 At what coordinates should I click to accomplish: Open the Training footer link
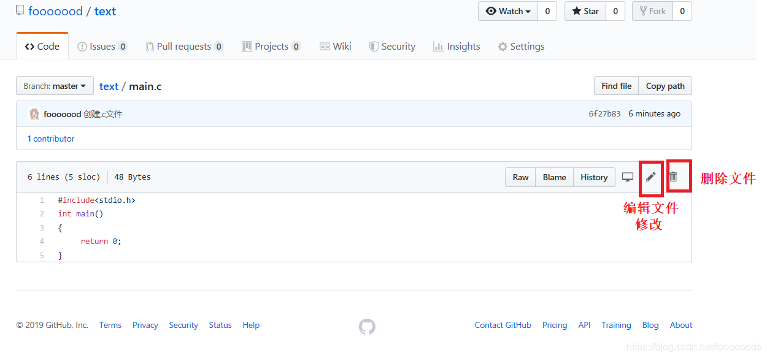tap(616, 326)
